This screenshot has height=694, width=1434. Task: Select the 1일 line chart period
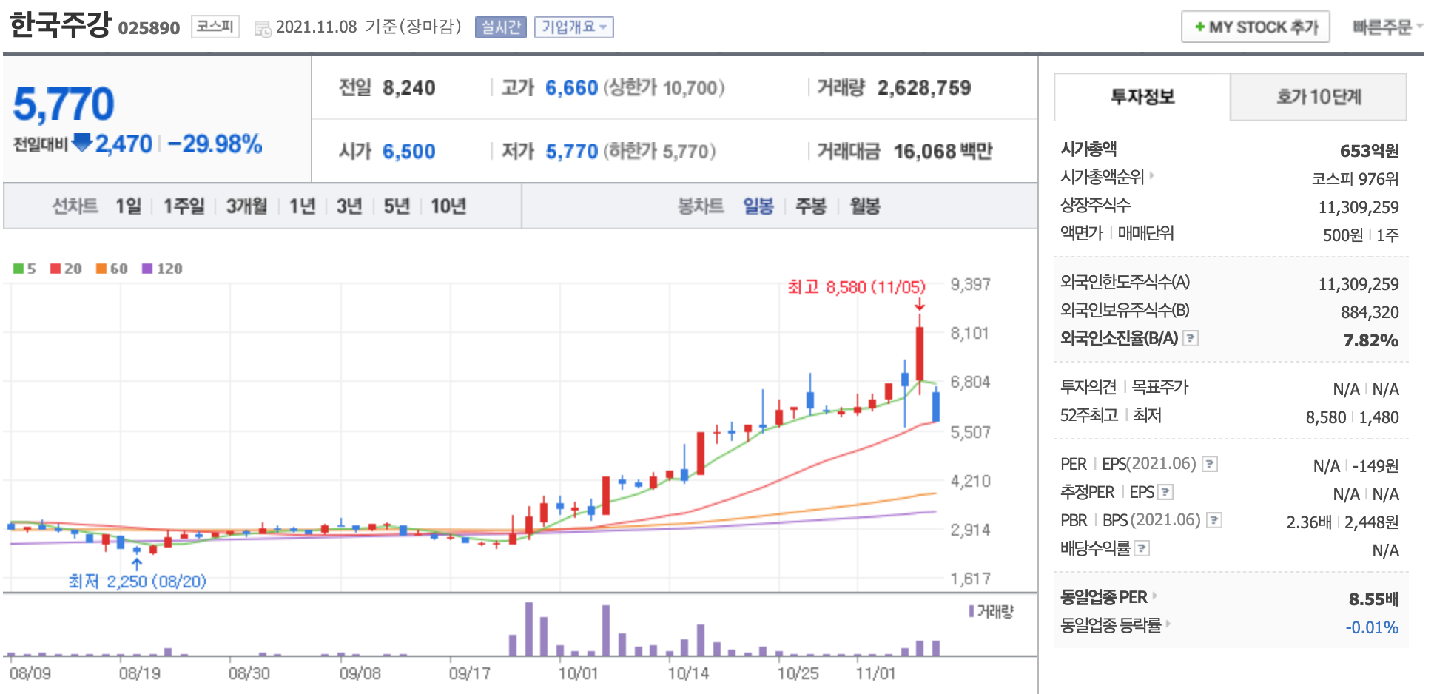128,206
